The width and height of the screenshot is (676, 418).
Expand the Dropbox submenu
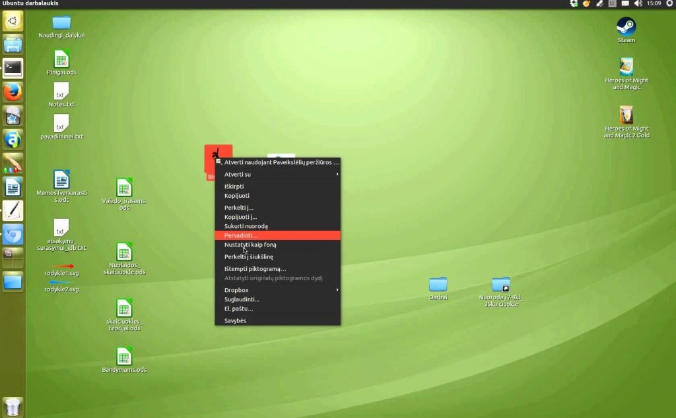[x=278, y=290]
